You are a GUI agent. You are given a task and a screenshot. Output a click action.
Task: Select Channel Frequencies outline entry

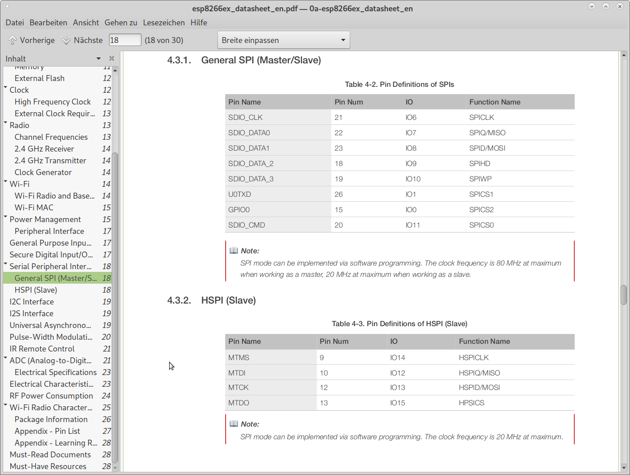pos(57,137)
